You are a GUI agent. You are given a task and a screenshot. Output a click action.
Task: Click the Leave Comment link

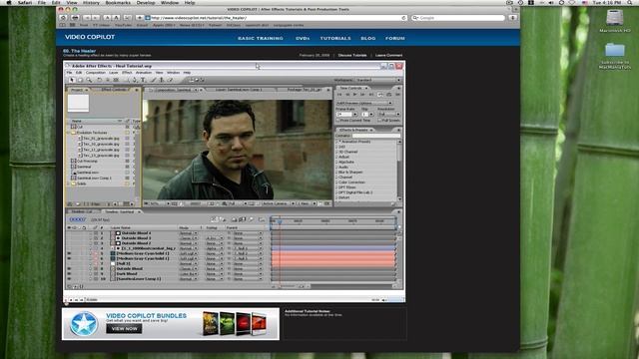pyautogui.click(x=388, y=55)
